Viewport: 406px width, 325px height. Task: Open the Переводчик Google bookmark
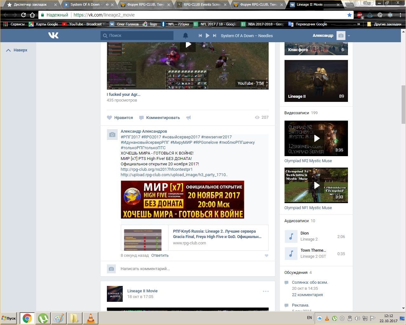[x=308, y=24]
